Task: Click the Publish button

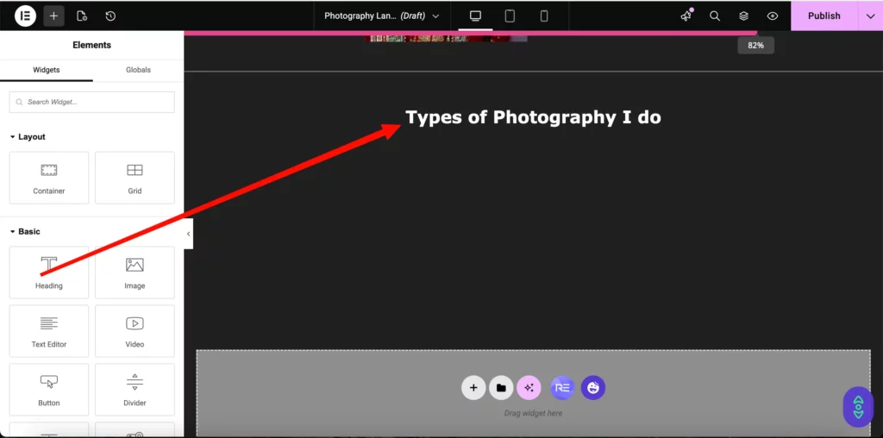Action: pyautogui.click(x=824, y=16)
